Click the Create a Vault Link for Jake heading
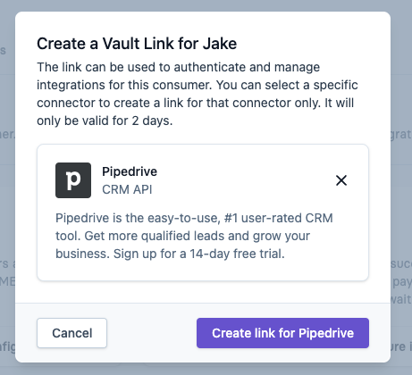This screenshot has width=412, height=375. [x=137, y=44]
